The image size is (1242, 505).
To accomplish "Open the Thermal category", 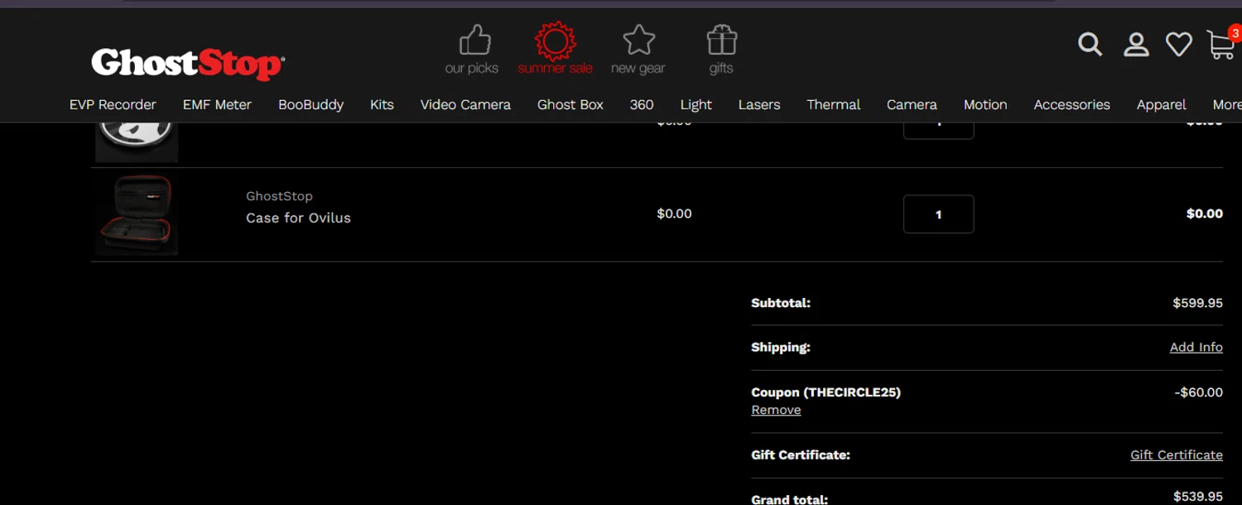I will (x=834, y=104).
